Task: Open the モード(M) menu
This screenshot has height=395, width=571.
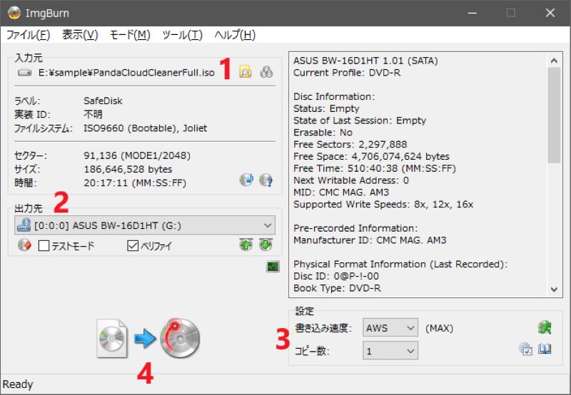Action: (130, 35)
